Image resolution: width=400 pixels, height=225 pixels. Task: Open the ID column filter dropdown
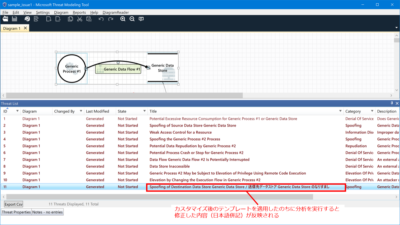(17, 111)
